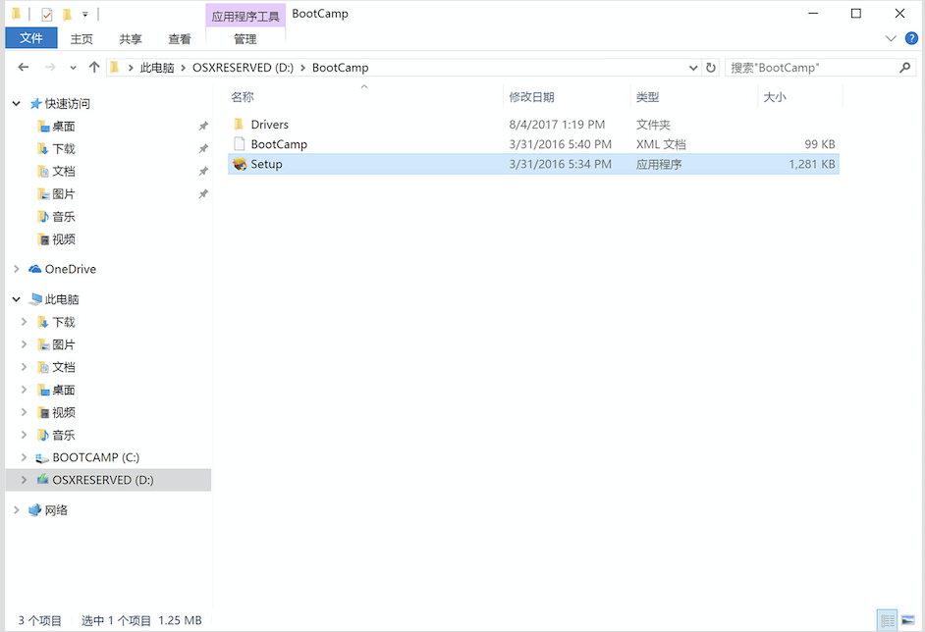Open 桌面 under Quick access
The width and height of the screenshot is (925, 632).
tap(64, 127)
